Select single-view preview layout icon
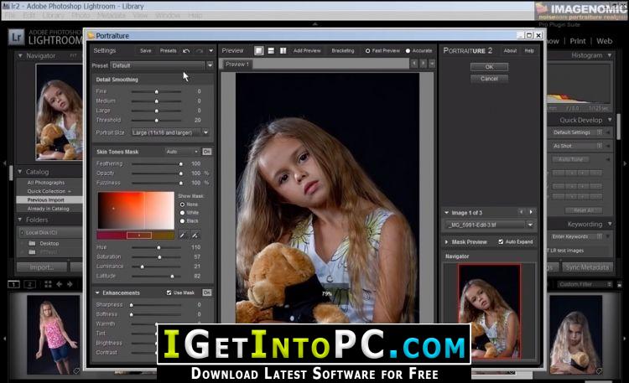Viewport: 629px width, 383px height. point(259,50)
